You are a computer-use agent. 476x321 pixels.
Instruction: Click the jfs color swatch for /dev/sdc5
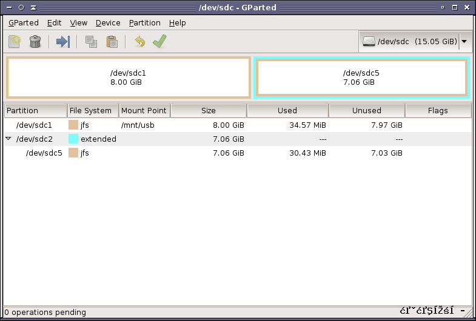coord(73,153)
